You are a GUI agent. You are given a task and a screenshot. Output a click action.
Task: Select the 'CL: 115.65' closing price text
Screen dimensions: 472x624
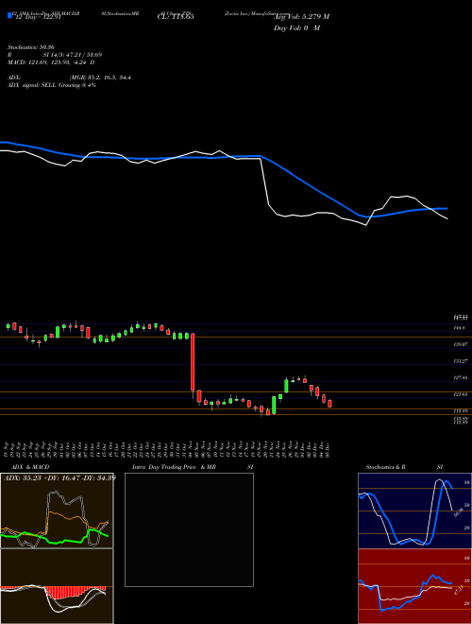(x=177, y=17)
